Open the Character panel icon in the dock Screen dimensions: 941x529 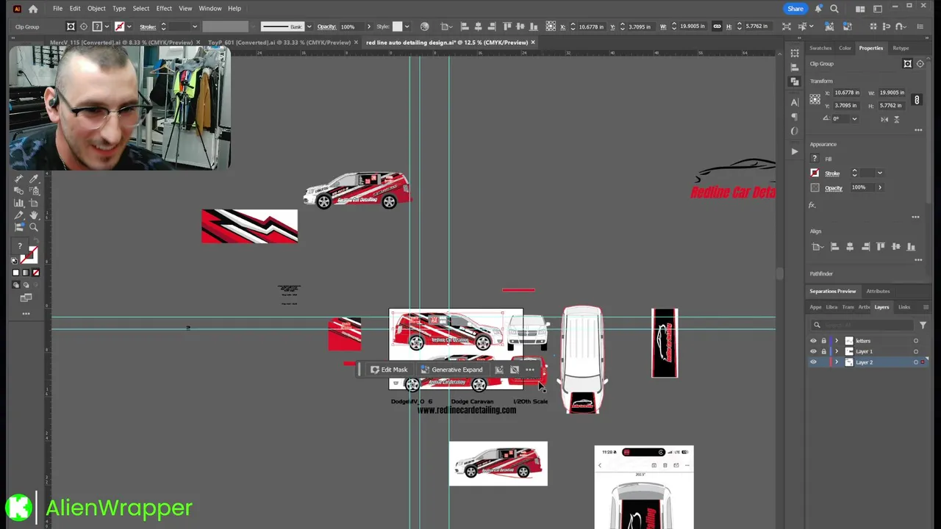click(795, 102)
